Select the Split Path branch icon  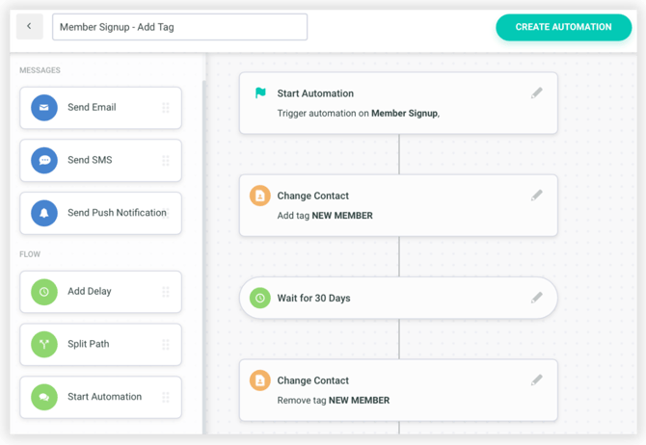tap(44, 344)
